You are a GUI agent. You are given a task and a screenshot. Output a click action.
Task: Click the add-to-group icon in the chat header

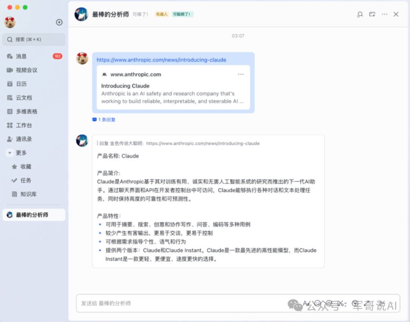coord(372,14)
